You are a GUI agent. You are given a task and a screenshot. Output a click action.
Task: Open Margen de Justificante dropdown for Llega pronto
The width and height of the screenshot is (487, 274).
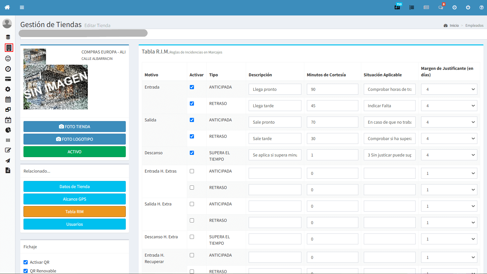(x=449, y=89)
